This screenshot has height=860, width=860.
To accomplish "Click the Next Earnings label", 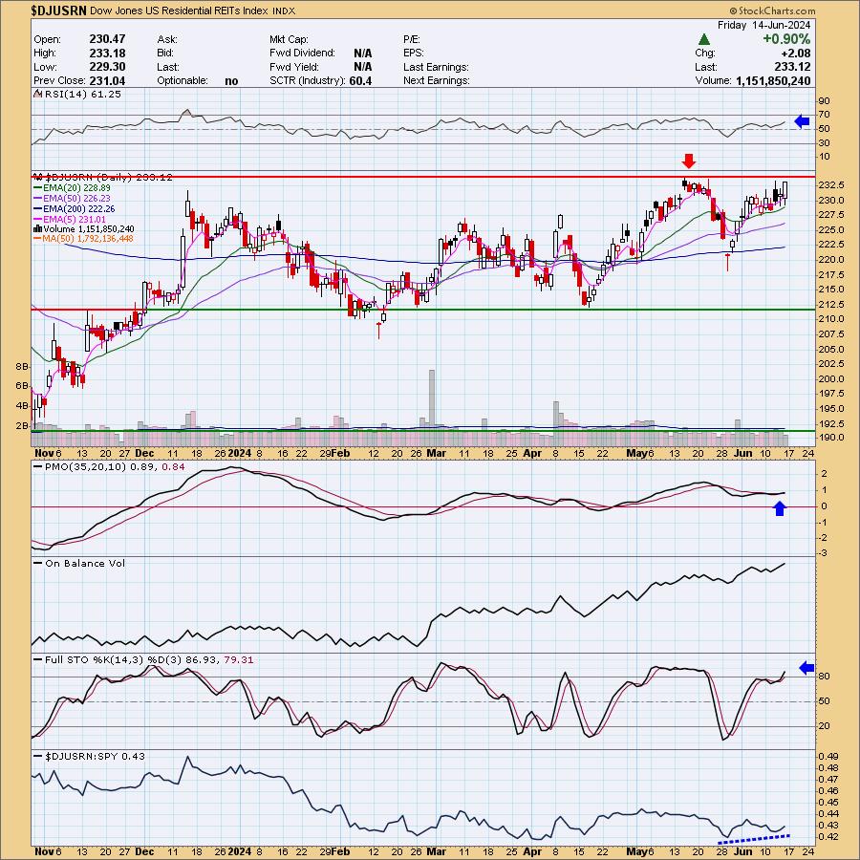I will coord(437,80).
